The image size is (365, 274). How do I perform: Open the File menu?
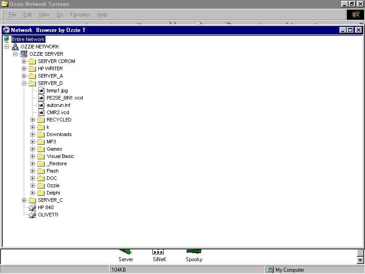pyautogui.click(x=12, y=15)
